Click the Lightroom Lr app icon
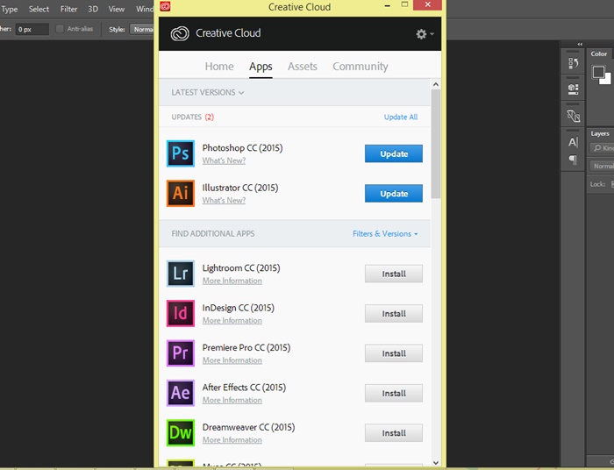Viewport: 614px width, 470px height. pyautogui.click(x=180, y=274)
